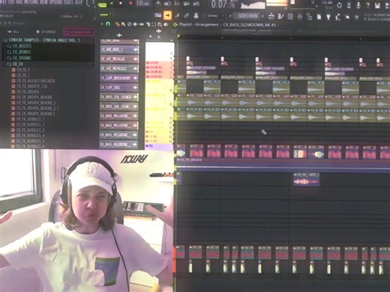Click the orange arrow tool button
The width and height of the screenshot is (390, 292).
coord(167,16)
